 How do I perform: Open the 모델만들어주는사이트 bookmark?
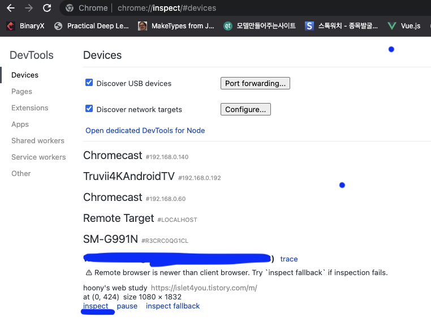260,26
